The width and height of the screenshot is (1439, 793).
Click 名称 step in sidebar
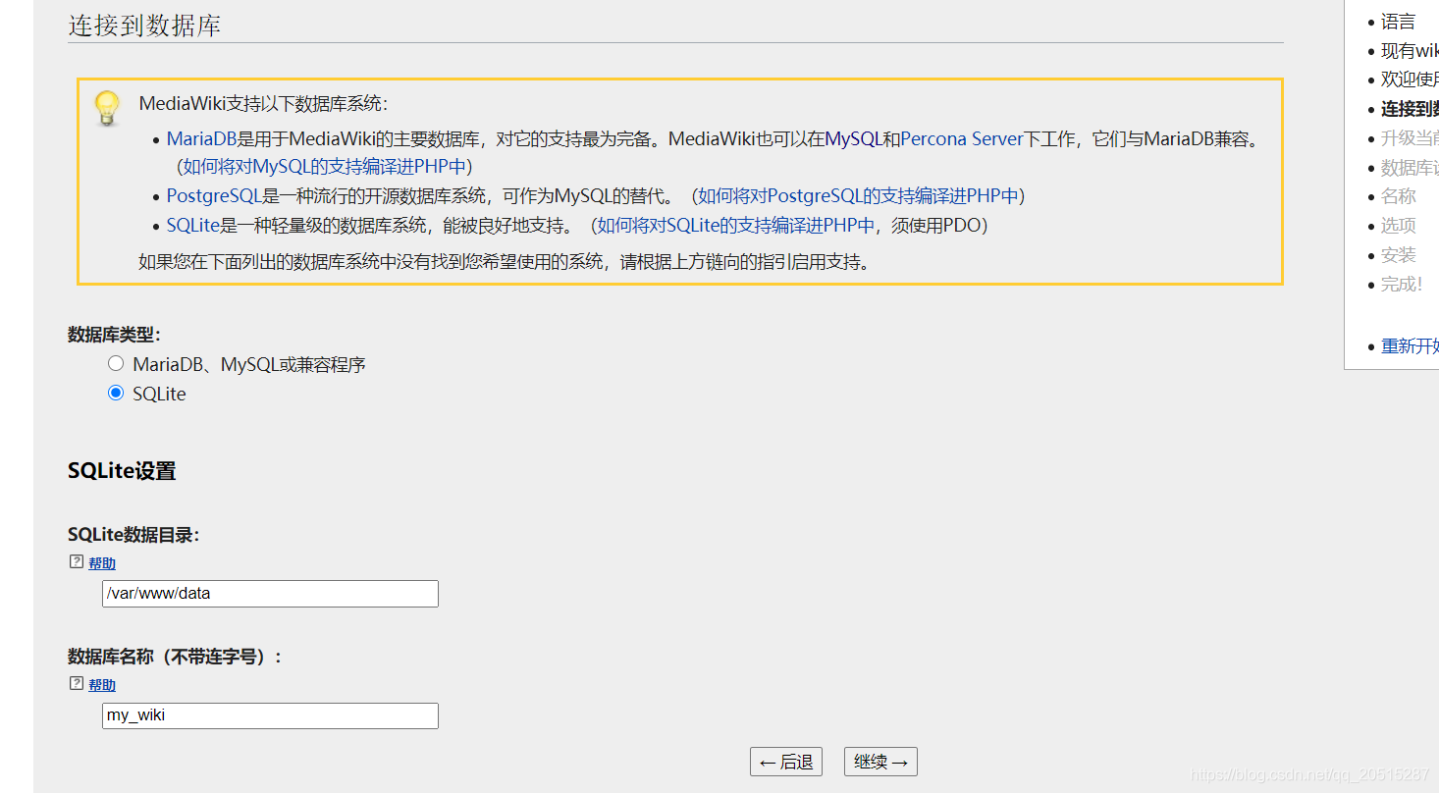pyautogui.click(x=1398, y=196)
